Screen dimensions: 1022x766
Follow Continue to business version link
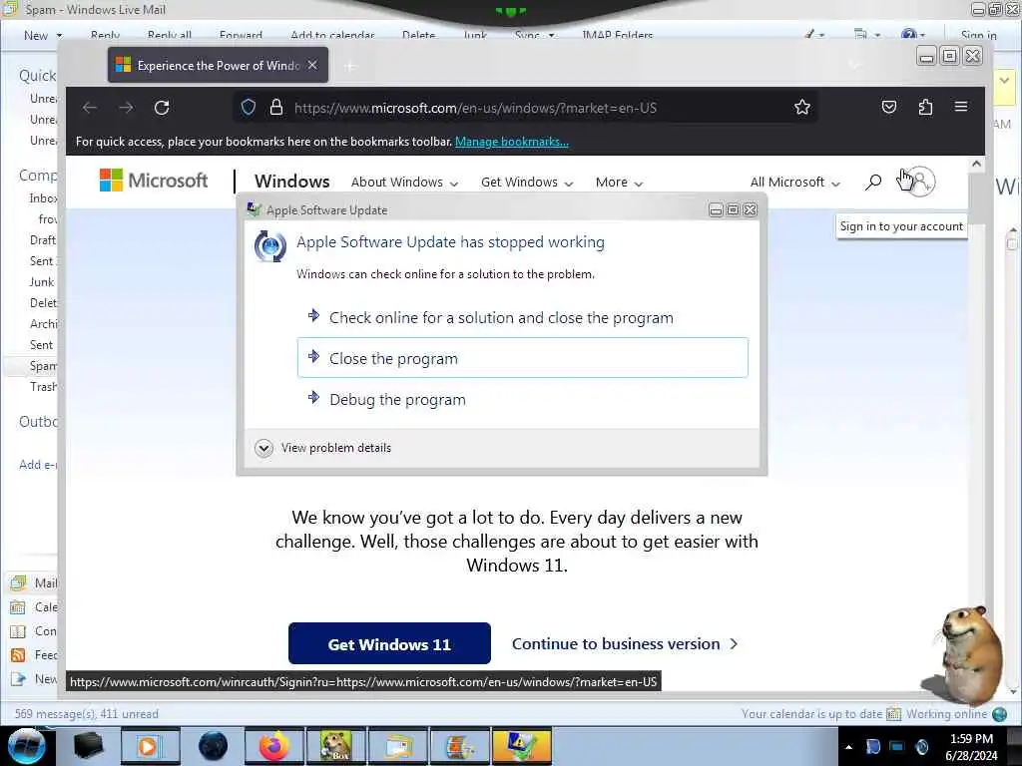tap(625, 643)
